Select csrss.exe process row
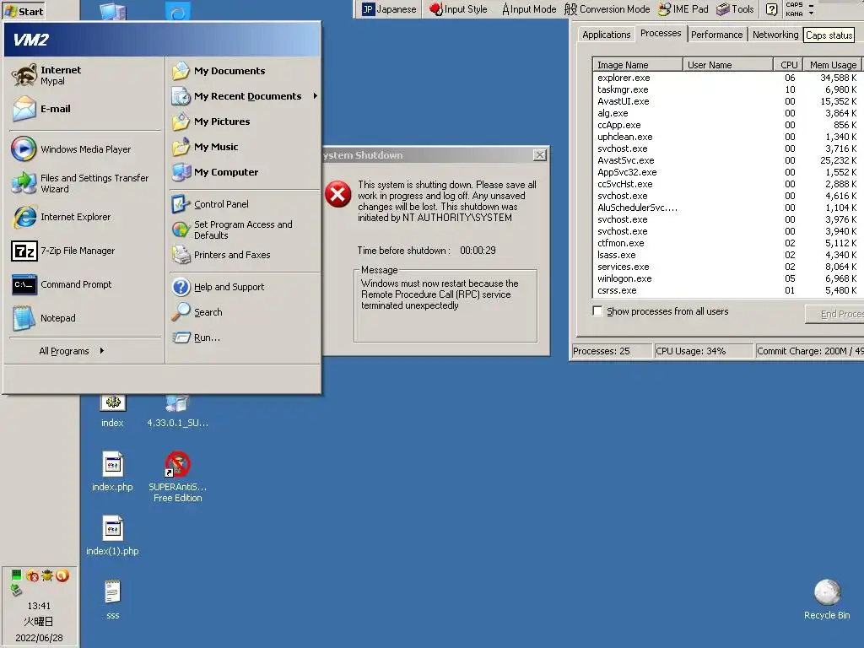Image resolution: width=864 pixels, height=648 pixels. [x=727, y=290]
